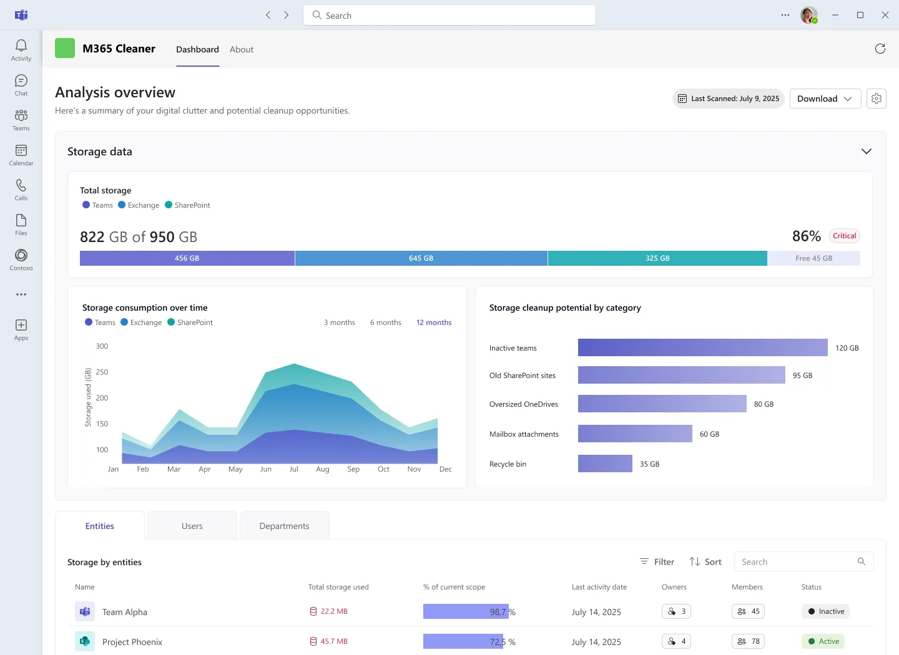
Task: Toggle SharePoint legend in Total storage
Action: tap(187, 205)
